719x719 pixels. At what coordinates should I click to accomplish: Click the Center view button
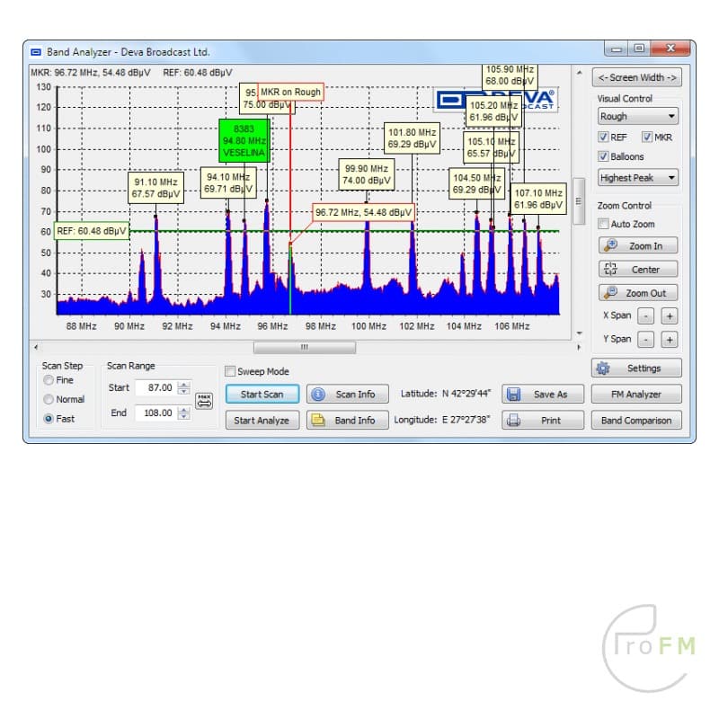[637, 269]
